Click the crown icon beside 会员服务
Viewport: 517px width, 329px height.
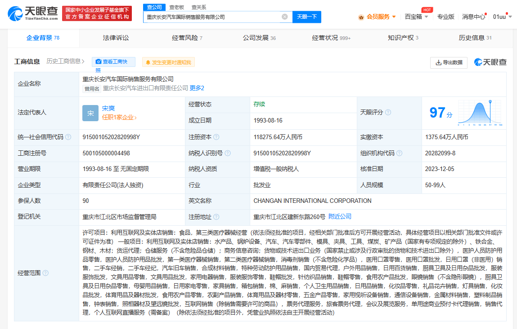361,17
